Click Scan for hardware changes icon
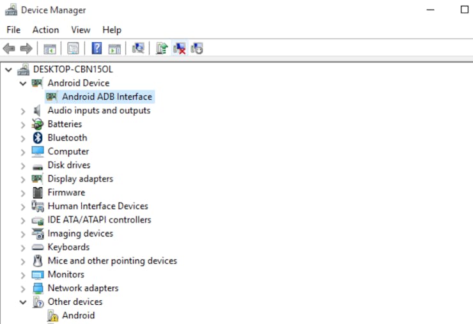 [138, 48]
